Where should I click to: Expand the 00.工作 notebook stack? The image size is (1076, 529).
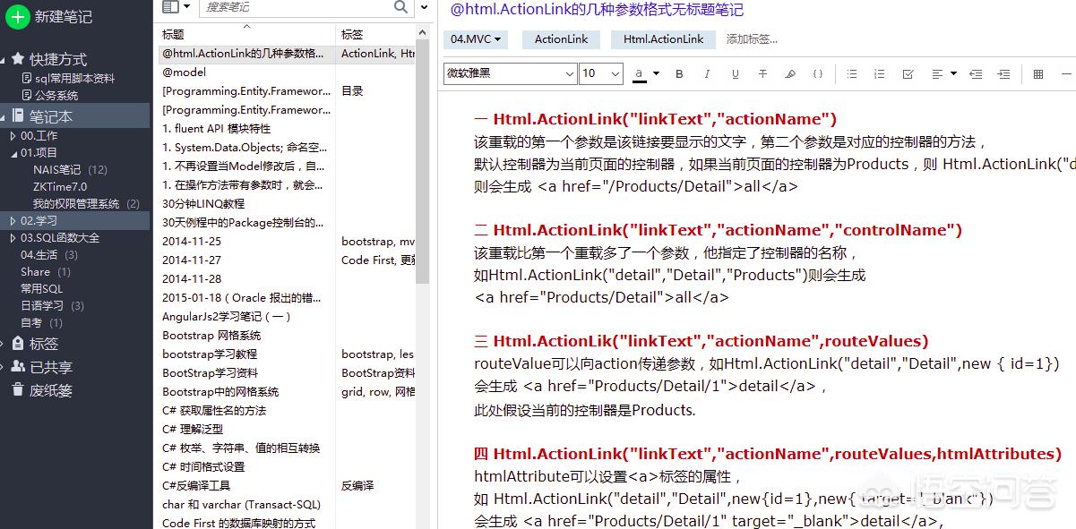(13, 136)
